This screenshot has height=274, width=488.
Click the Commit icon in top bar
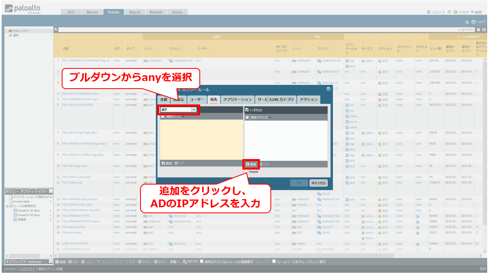(429, 12)
